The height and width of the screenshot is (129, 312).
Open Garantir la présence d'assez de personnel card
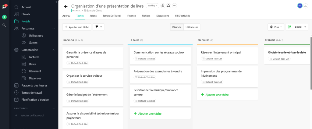coord(93,58)
